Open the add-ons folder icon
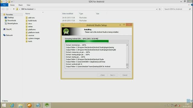Viewport: 193px width, 108px height. coord(27,18)
